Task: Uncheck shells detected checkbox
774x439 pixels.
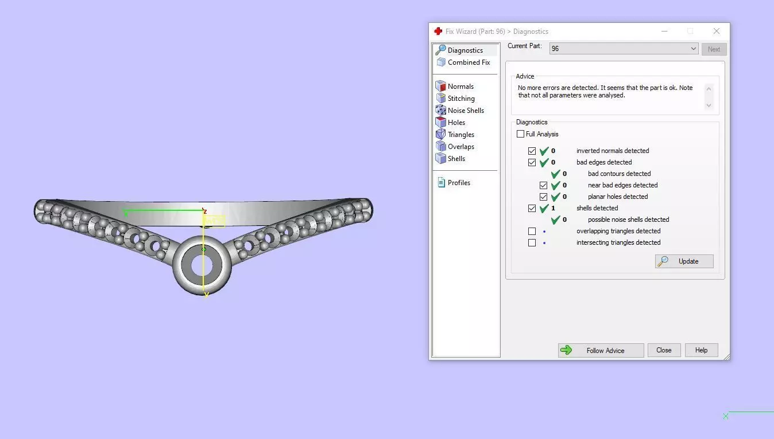Action: [532, 208]
